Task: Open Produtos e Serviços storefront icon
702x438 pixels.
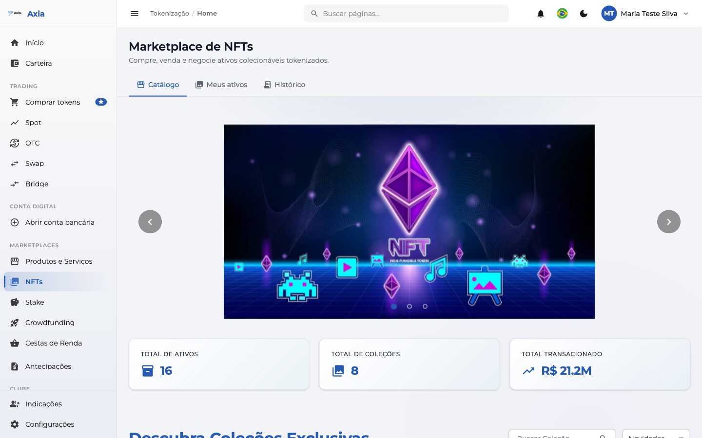Action: point(15,261)
